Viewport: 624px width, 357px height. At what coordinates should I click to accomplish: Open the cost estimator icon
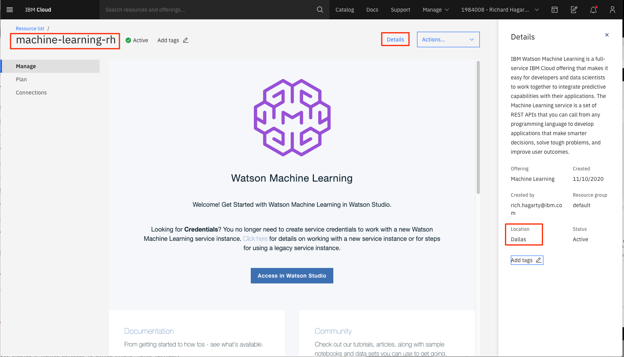pyautogui.click(x=574, y=10)
